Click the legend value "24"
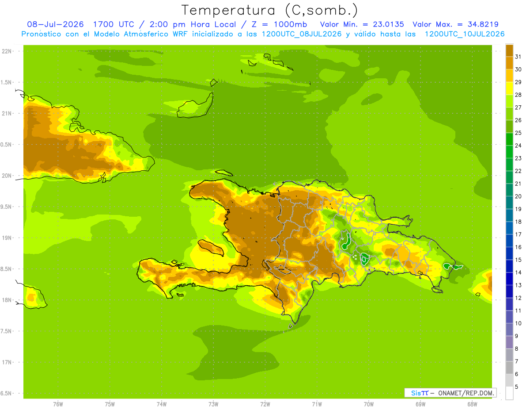530x410 pixels. pos(518,146)
